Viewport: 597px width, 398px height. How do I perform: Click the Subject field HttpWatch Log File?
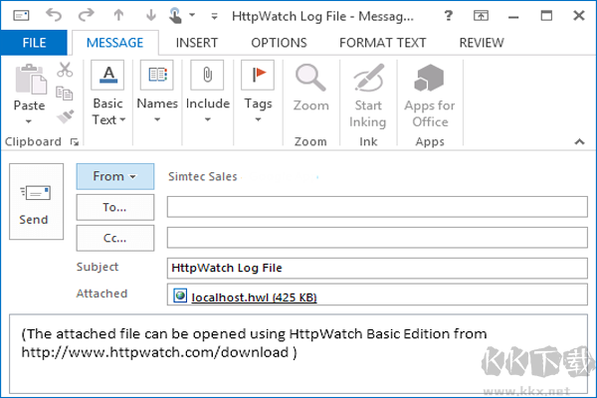[x=377, y=268]
